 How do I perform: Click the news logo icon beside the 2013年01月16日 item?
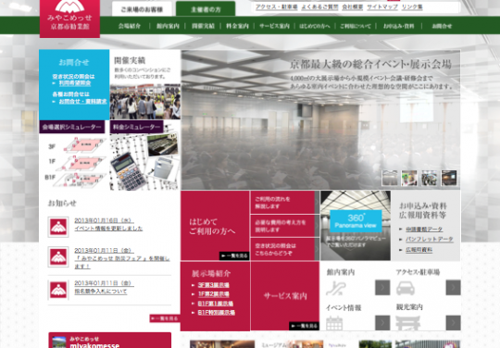(58, 227)
